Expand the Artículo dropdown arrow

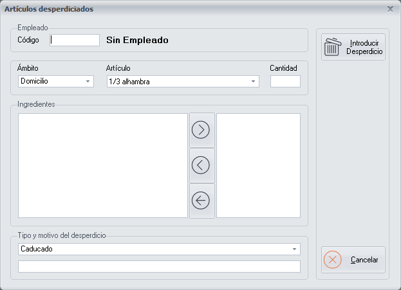click(253, 82)
